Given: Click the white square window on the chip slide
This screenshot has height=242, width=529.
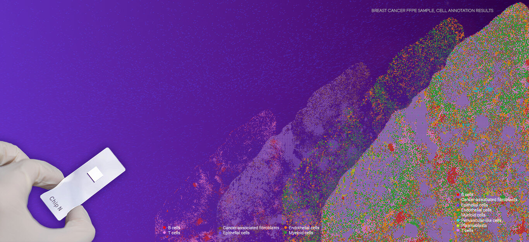Looking at the screenshot, I should 95,175.
